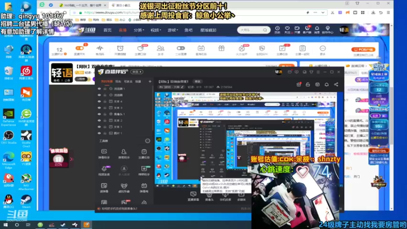
Task: Add 摄像头 camera source
Action: 209,196
